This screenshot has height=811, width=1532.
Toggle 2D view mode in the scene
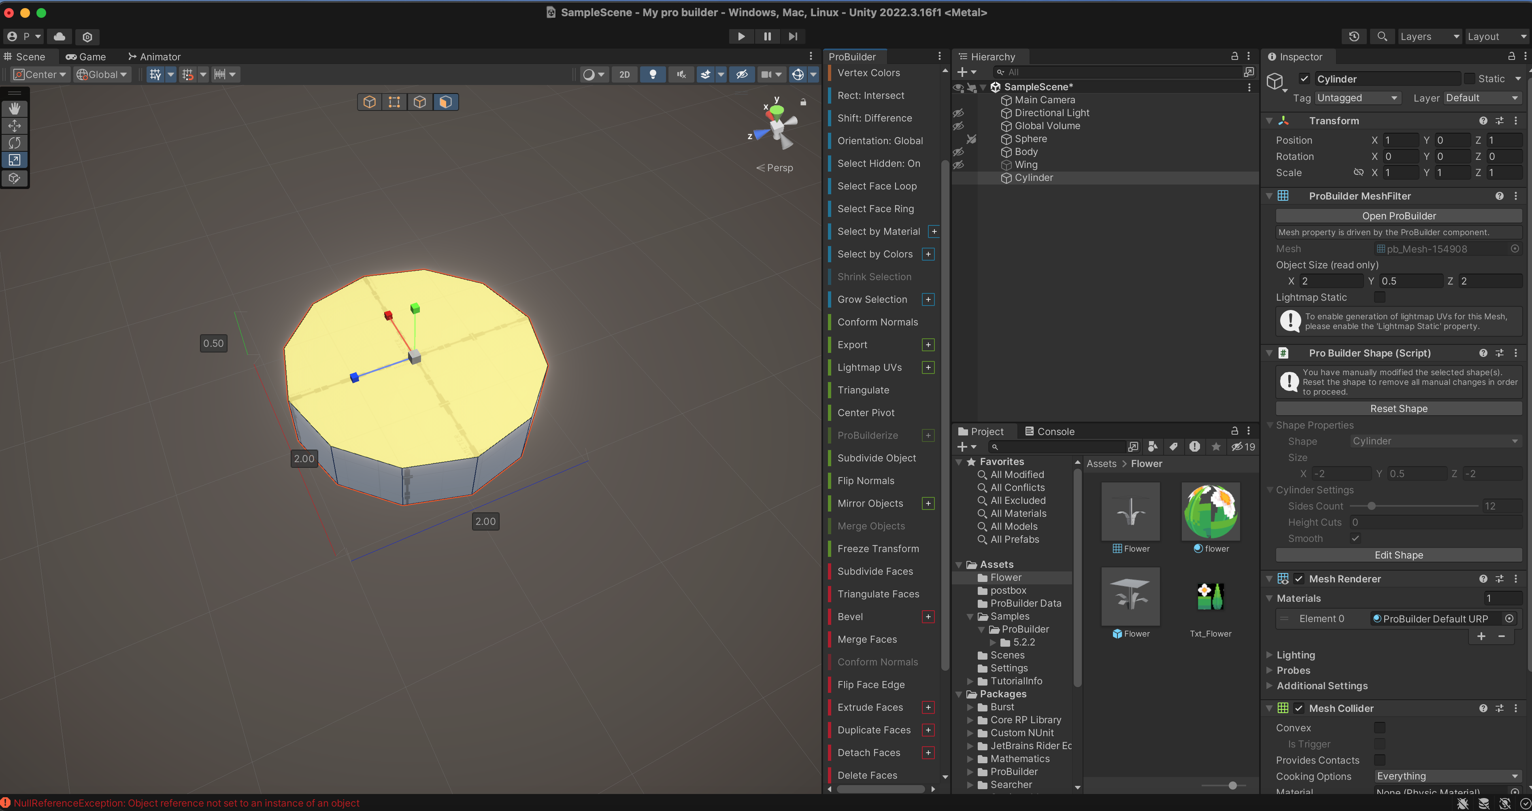[624, 74]
